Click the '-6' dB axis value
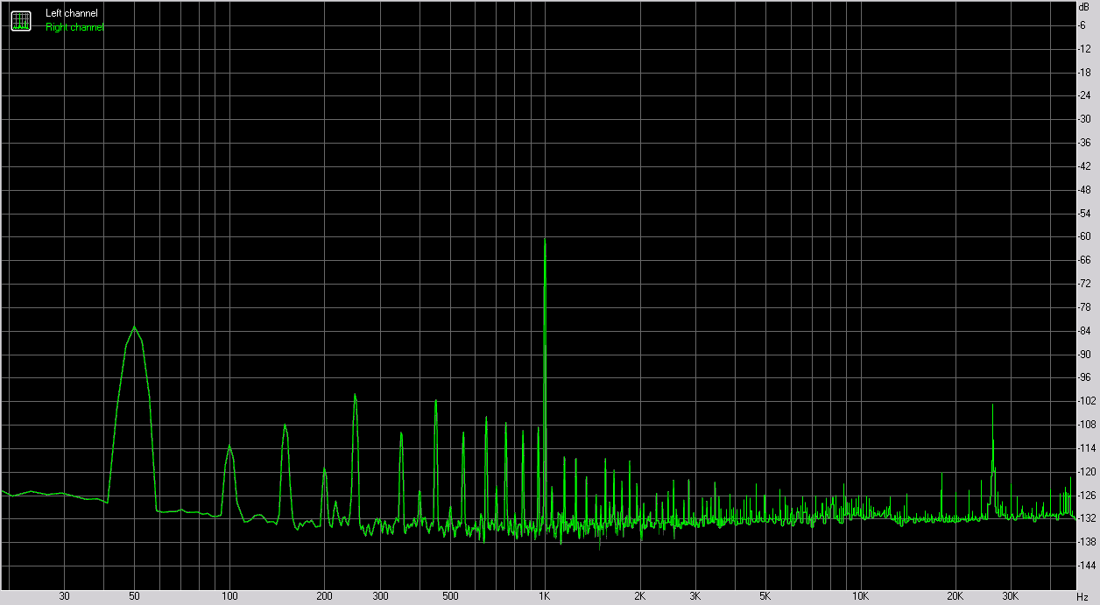 coord(1082,25)
